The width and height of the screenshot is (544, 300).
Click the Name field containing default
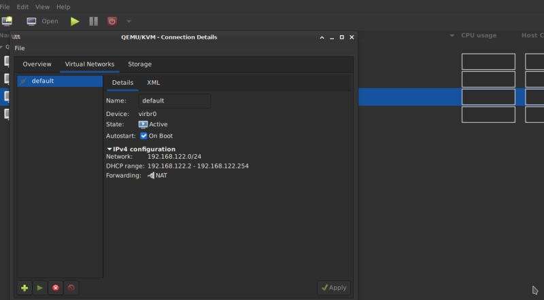[175, 101]
